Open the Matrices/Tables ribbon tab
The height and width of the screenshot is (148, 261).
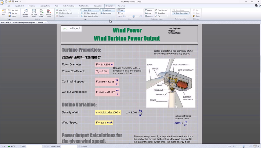(x=45, y=6)
